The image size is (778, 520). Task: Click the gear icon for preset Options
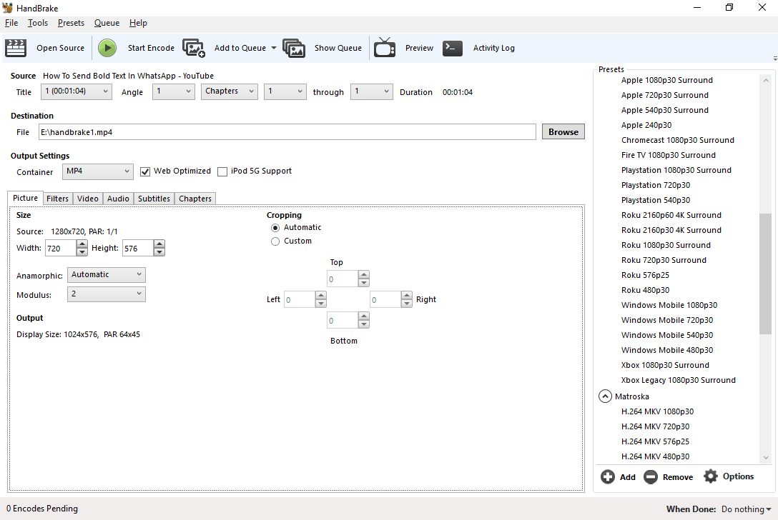pyautogui.click(x=711, y=476)
